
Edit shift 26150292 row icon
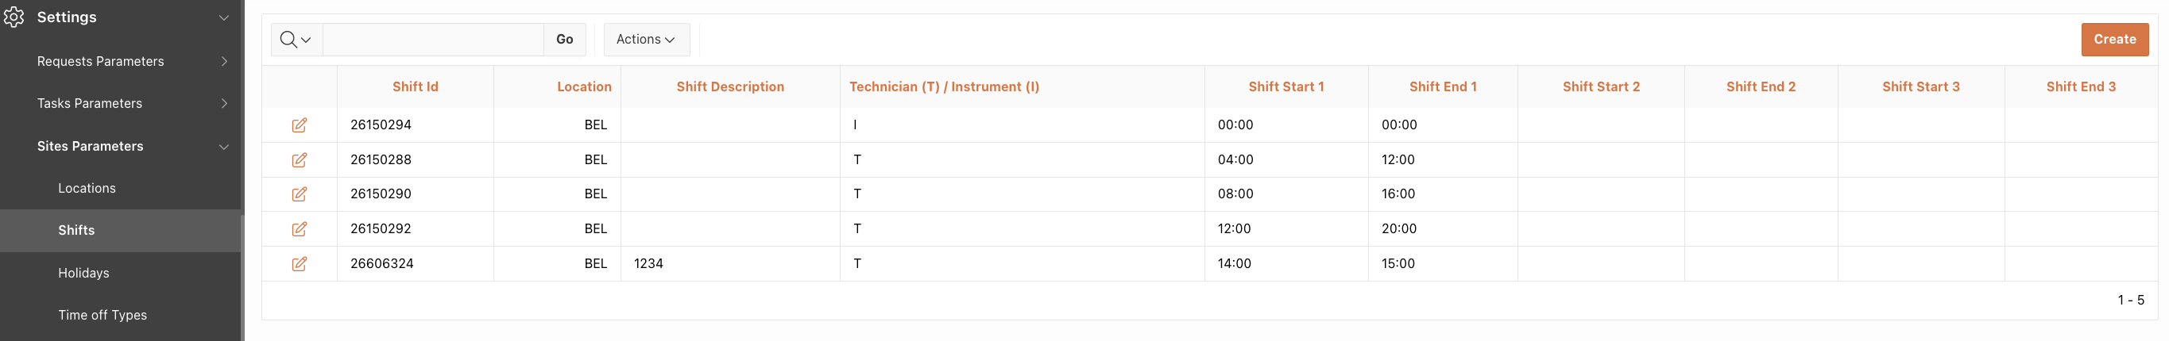coord(299,228)
